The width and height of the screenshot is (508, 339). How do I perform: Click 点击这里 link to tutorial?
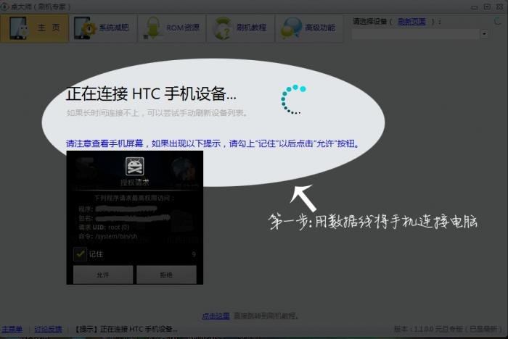[x=216, y=315]
